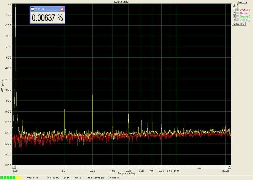Click the FFT 32768 pts status field
Screen dimensions: 253x180
tap(97, 177)
